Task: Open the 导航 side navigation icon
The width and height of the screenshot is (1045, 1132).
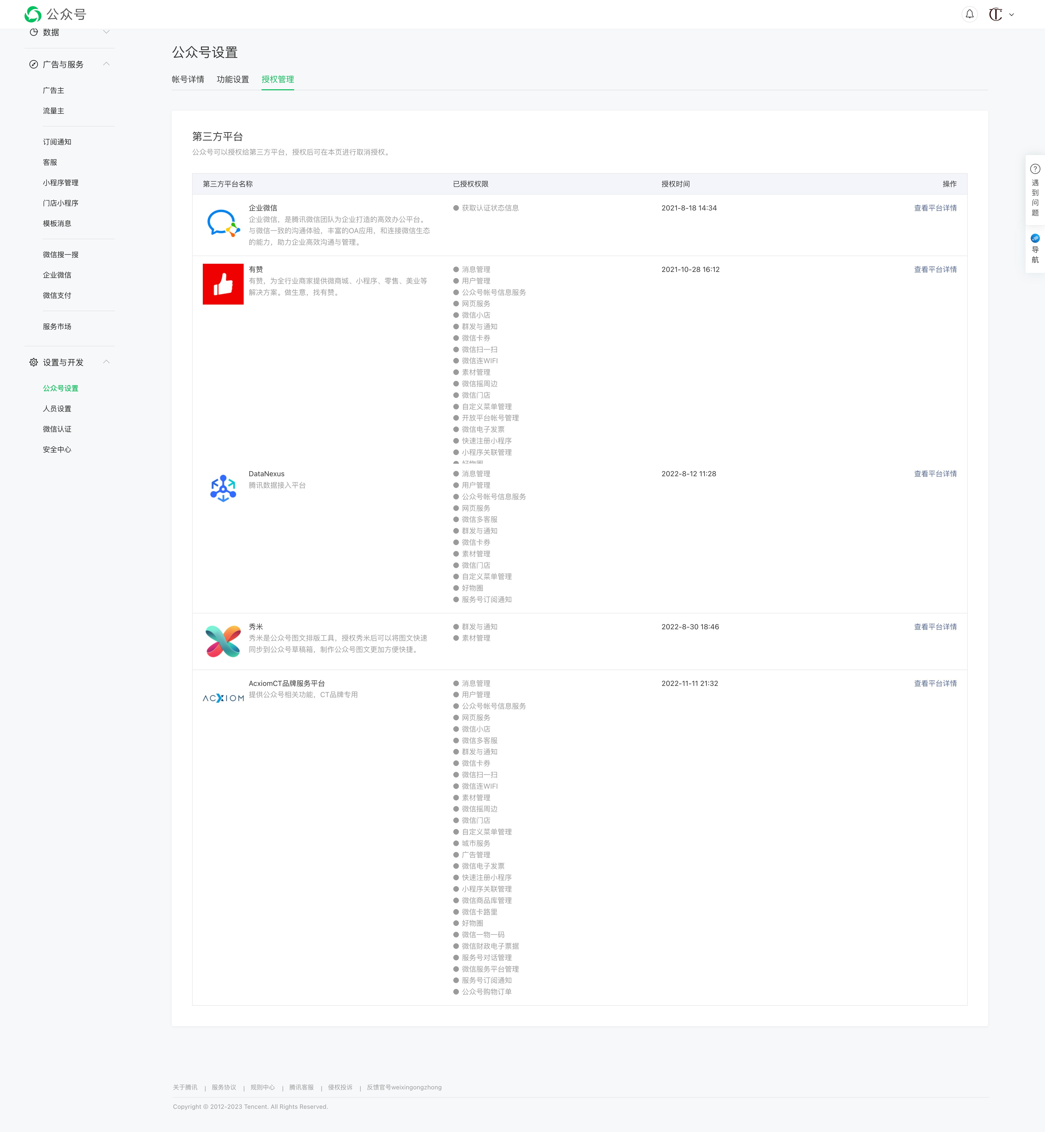Action: (1035, 238)
